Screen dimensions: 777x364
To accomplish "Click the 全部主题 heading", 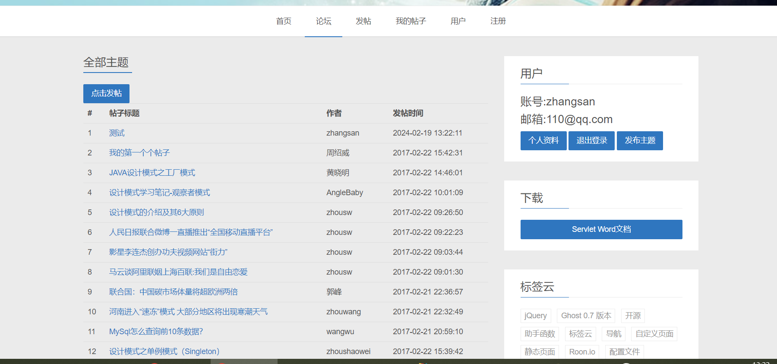I will 106,63.
